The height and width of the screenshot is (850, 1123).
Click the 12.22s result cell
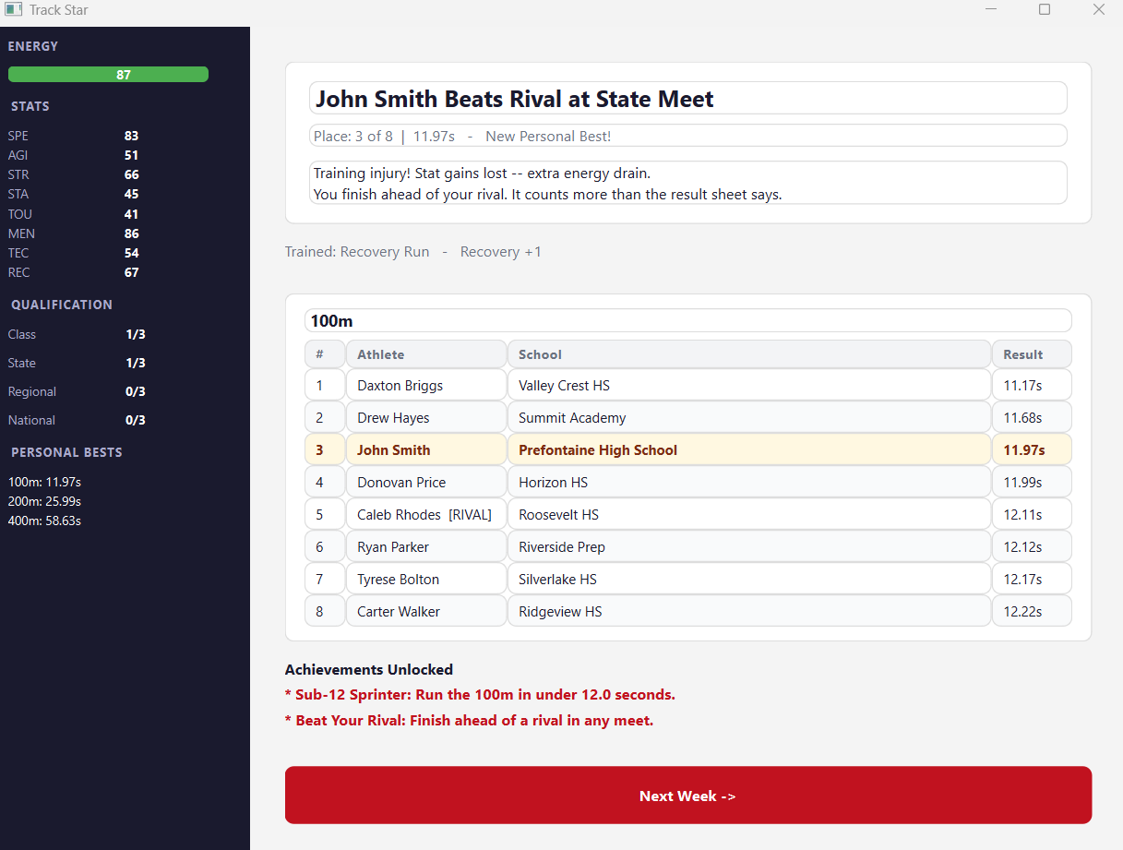tap(1032, 611)
